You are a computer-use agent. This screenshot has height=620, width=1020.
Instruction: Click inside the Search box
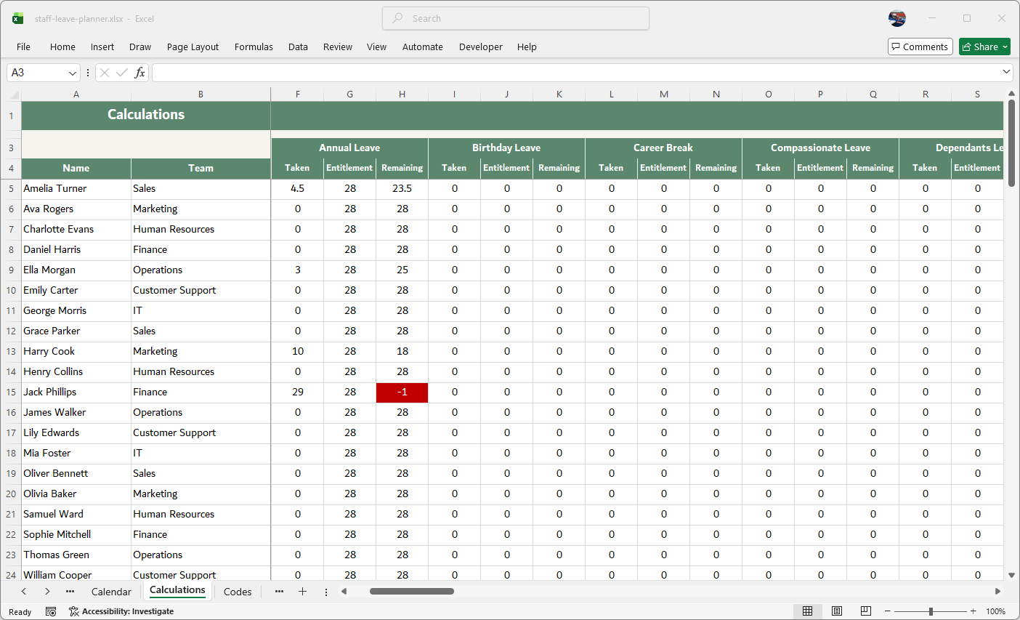click(x=515, y=17)
